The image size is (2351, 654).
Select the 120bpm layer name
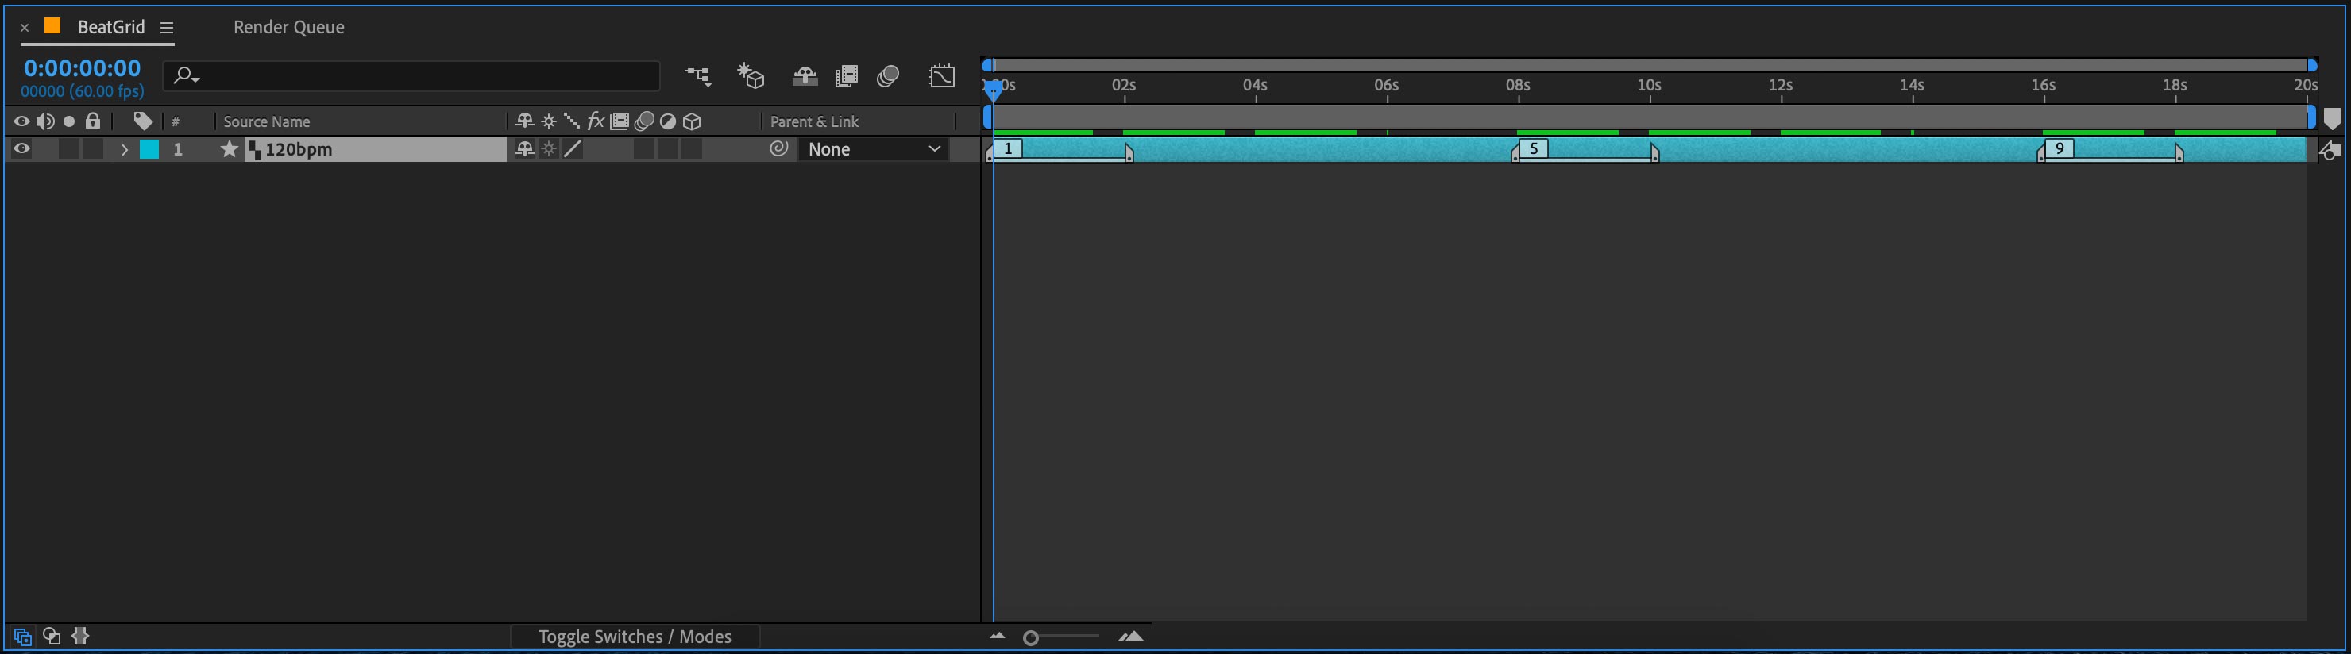click(299, 149)
